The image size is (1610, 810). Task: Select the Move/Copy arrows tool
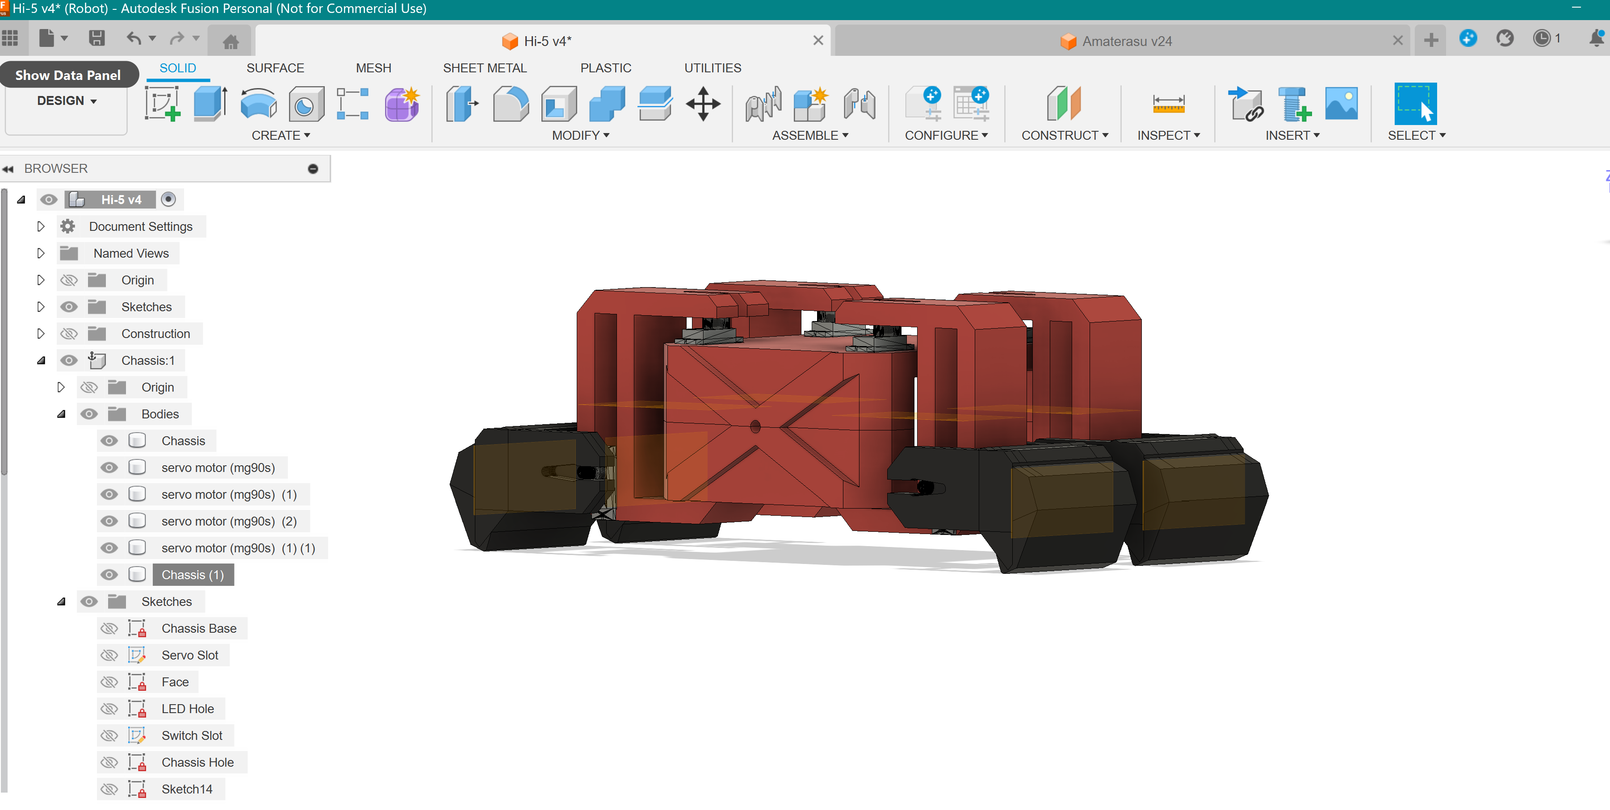point(703,104)
